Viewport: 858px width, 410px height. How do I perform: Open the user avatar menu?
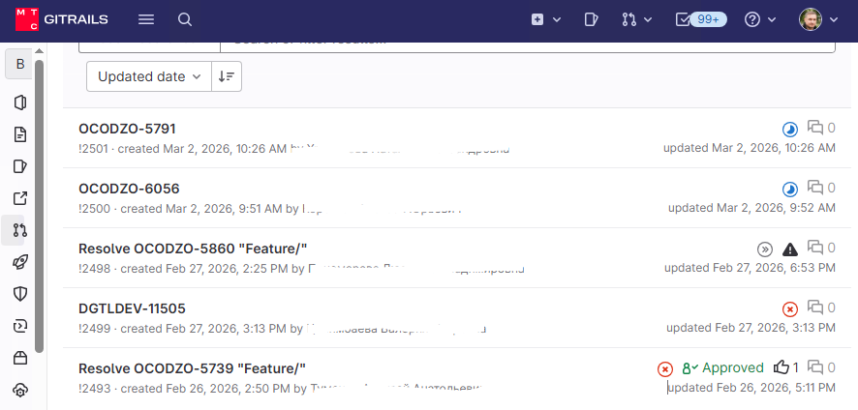(x=818, y=19)
